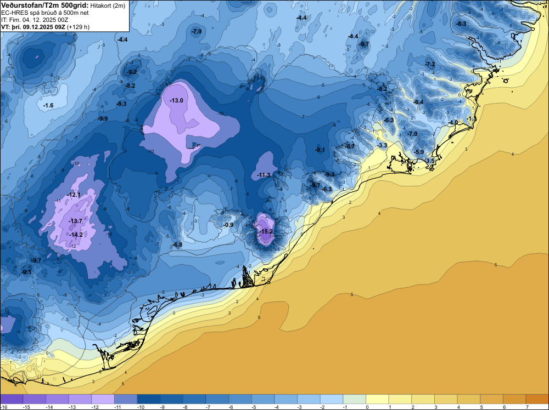Click the 3.5 coastal temperature label
This screenshot has height=410, width=549.
tap(430, 161)
